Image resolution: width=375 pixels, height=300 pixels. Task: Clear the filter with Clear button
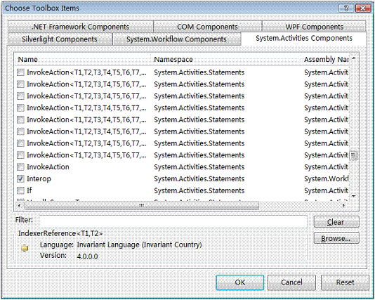336,222
